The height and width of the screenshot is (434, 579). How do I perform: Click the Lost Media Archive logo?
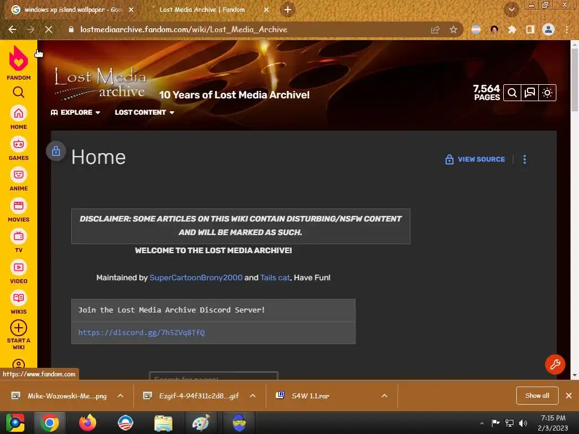coord(101,84)
